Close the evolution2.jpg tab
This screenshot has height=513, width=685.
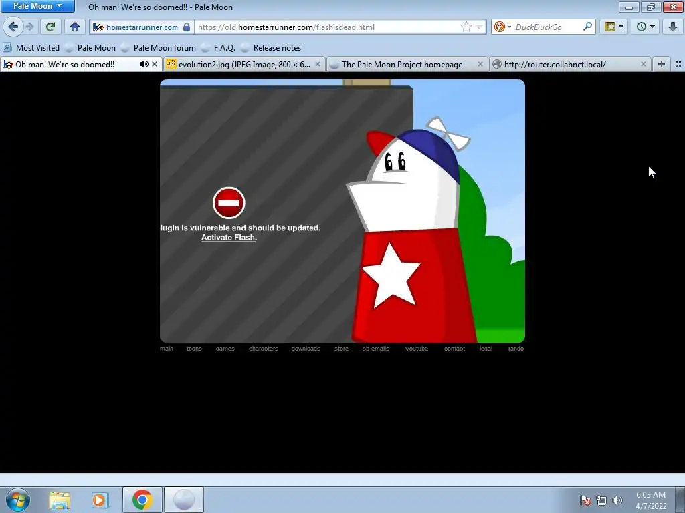tap(318, 65)
